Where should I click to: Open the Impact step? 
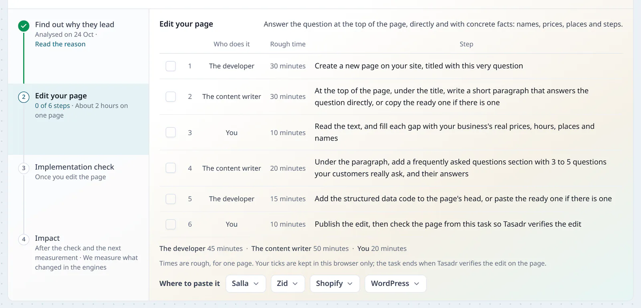click(x=47, y=238)
